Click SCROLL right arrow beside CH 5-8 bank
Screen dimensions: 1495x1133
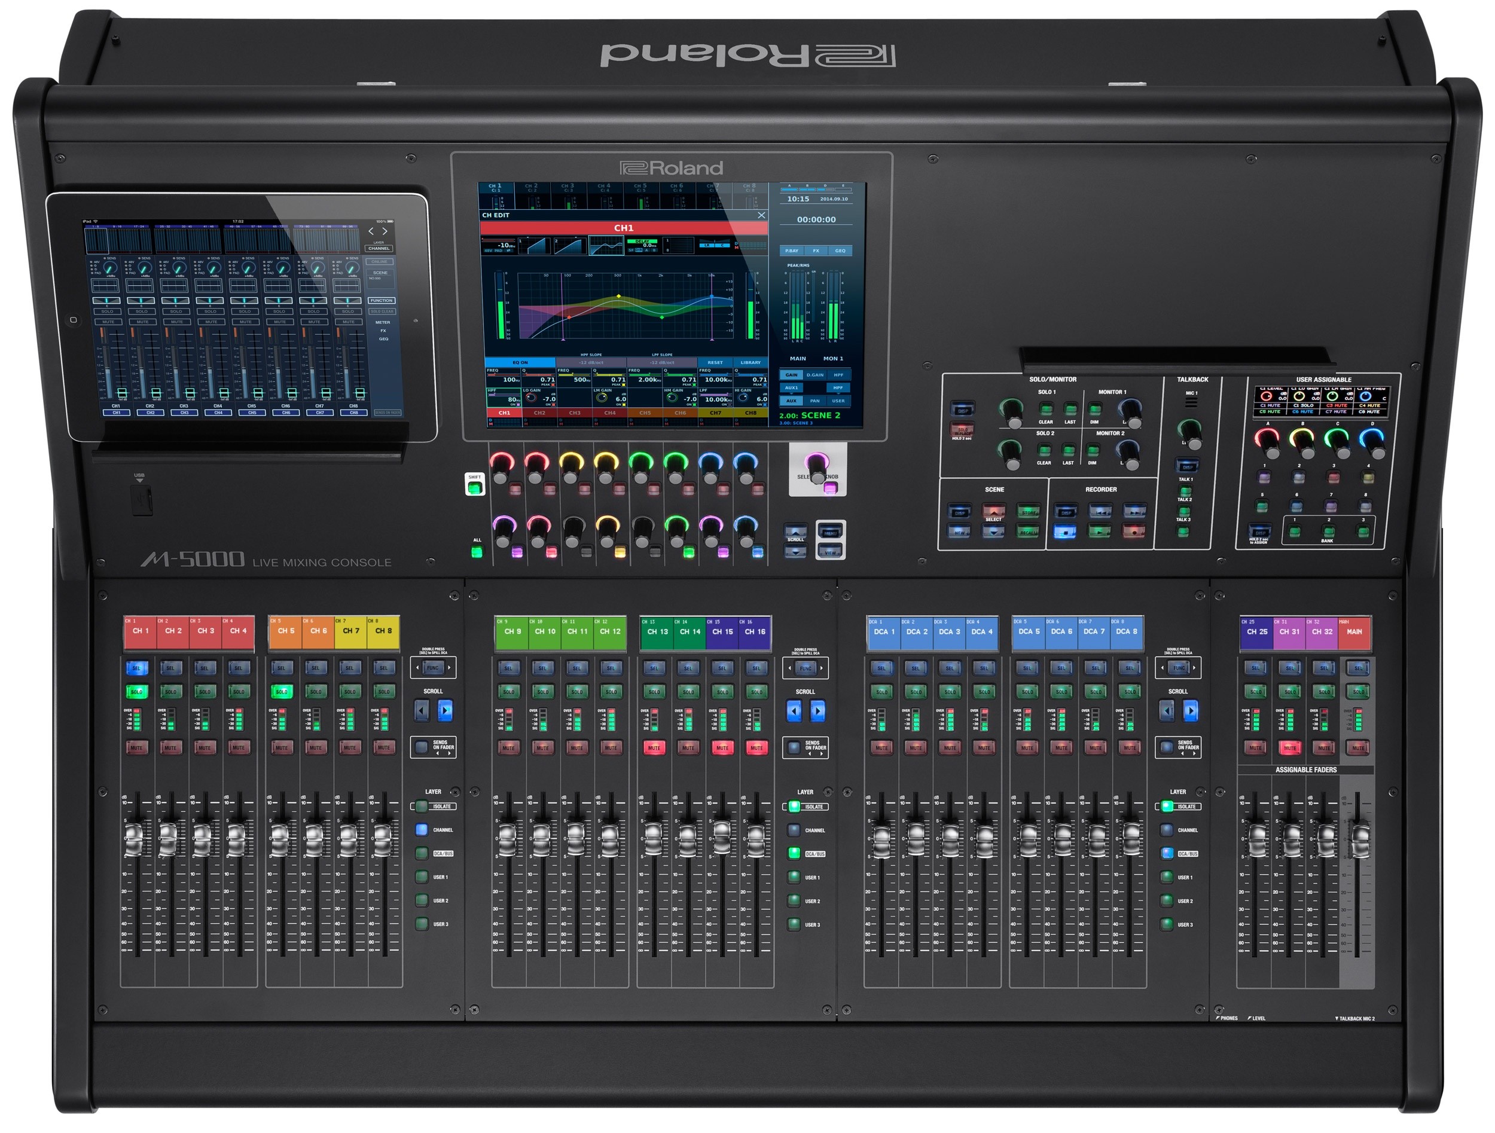pos(445,710)
